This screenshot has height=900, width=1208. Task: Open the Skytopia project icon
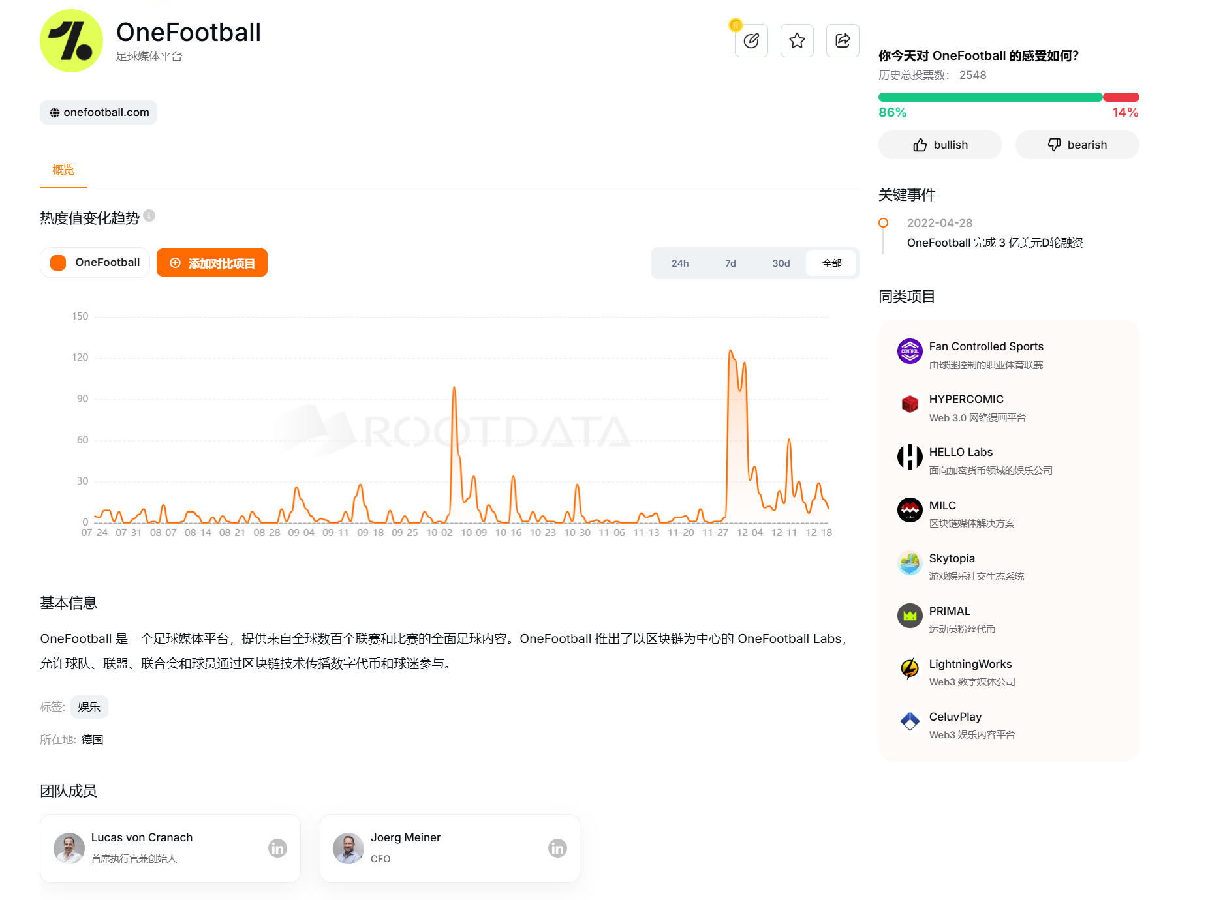(910, 563)
